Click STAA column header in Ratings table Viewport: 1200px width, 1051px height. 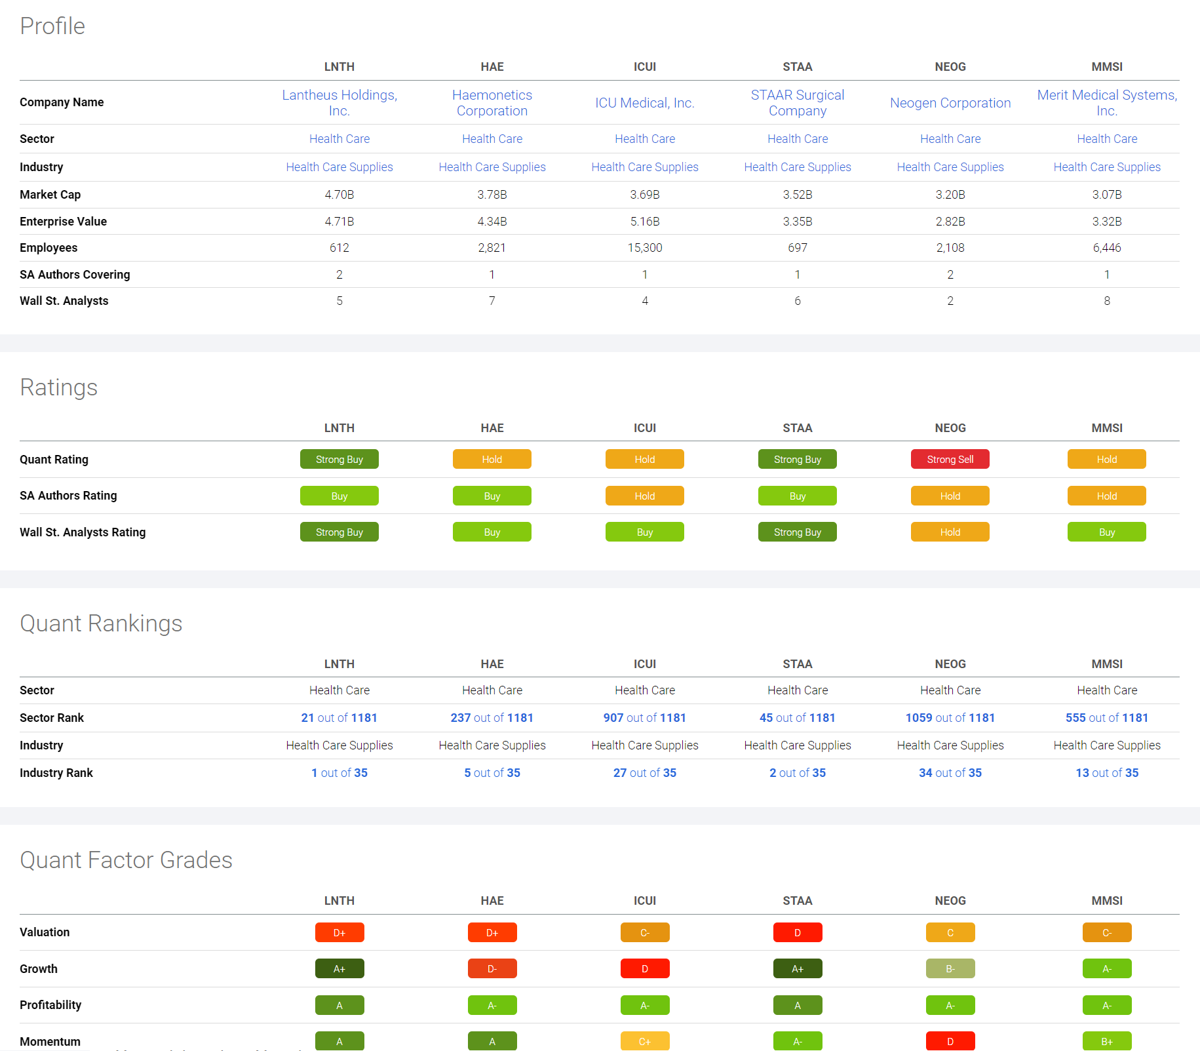(x=798, y=428)
